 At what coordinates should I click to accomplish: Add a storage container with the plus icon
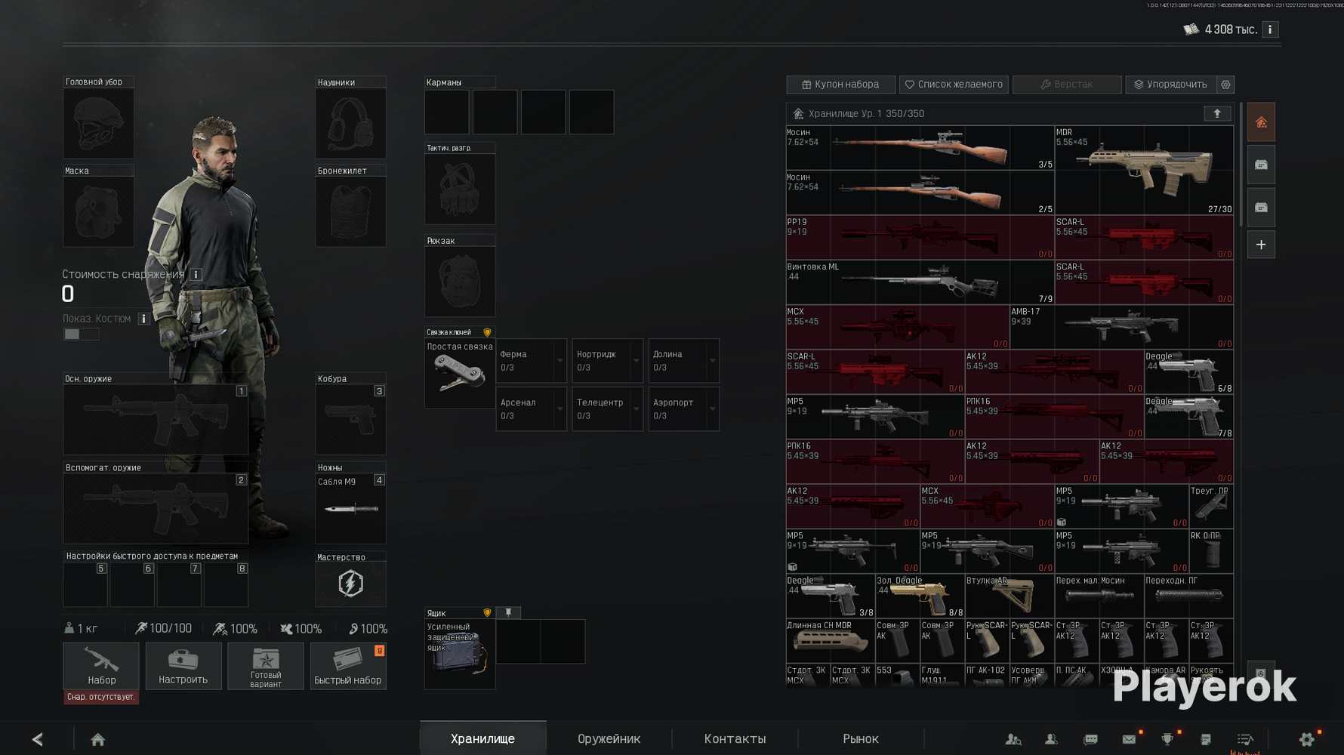1261,245
